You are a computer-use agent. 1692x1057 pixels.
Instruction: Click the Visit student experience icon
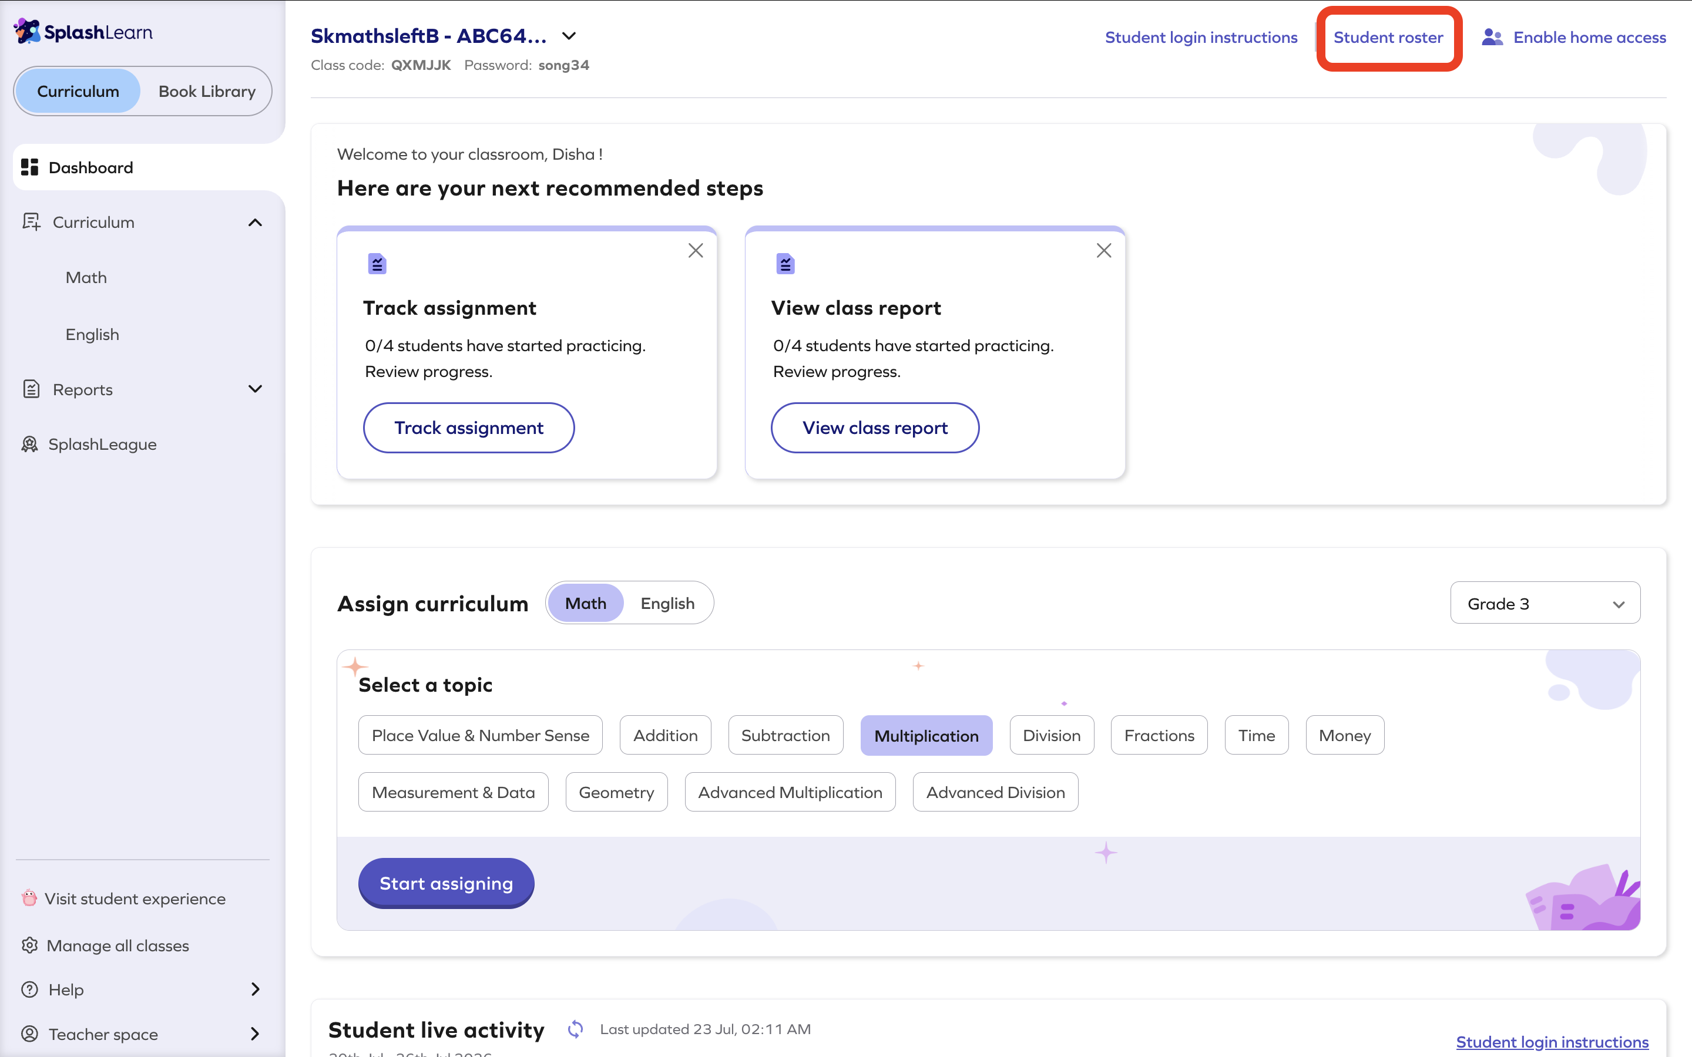(29, 898)
